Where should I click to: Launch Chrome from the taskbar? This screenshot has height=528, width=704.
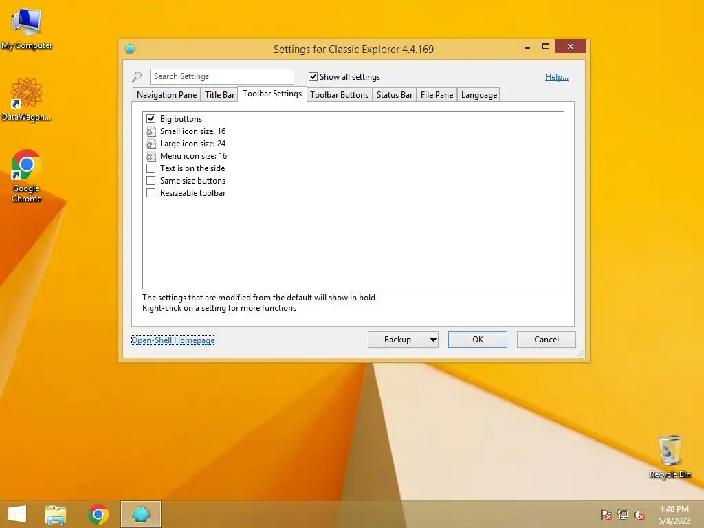point(98,514)
